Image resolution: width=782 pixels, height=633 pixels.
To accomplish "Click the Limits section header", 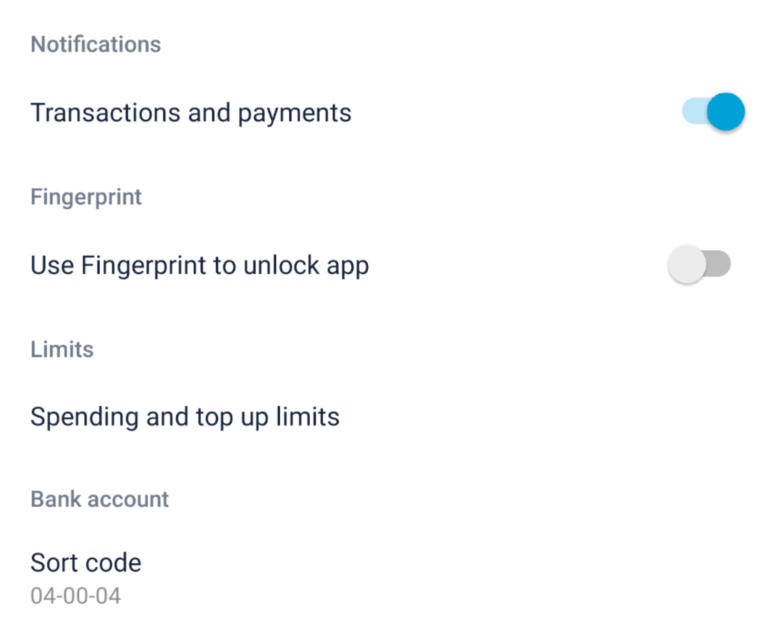I will click(x=62, y=349).
